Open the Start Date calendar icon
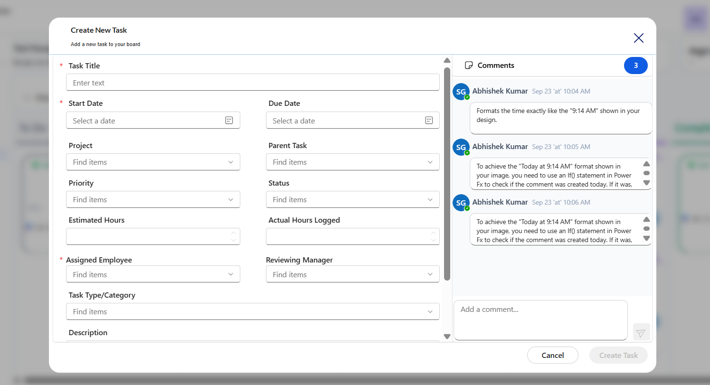This screenshot has height=385, width=710. (229, 121)
